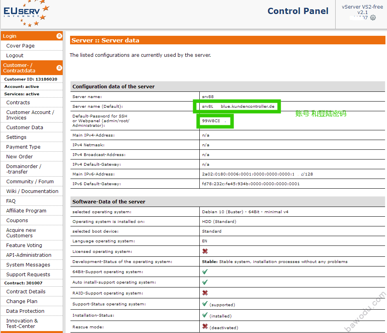
Task: Open Cover Page from sidebar
Action: (20, 46)
